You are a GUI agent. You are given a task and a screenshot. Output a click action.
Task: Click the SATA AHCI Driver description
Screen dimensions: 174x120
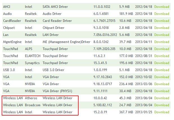point(55,7)
